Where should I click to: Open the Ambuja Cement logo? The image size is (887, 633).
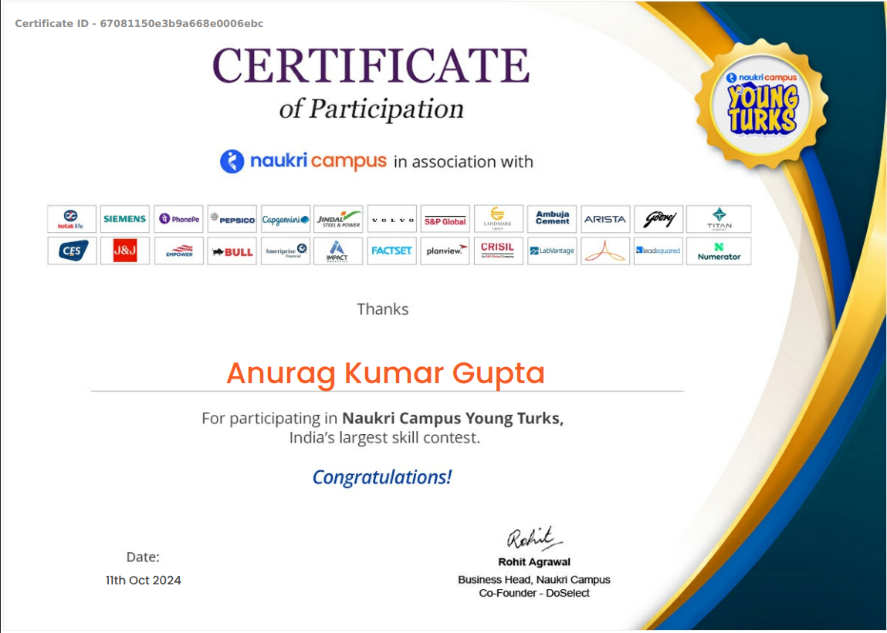point(552,219)
